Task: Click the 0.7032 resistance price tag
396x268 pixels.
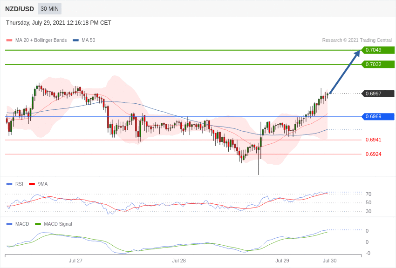Action: pyautogui.click(x=378, y=64)
